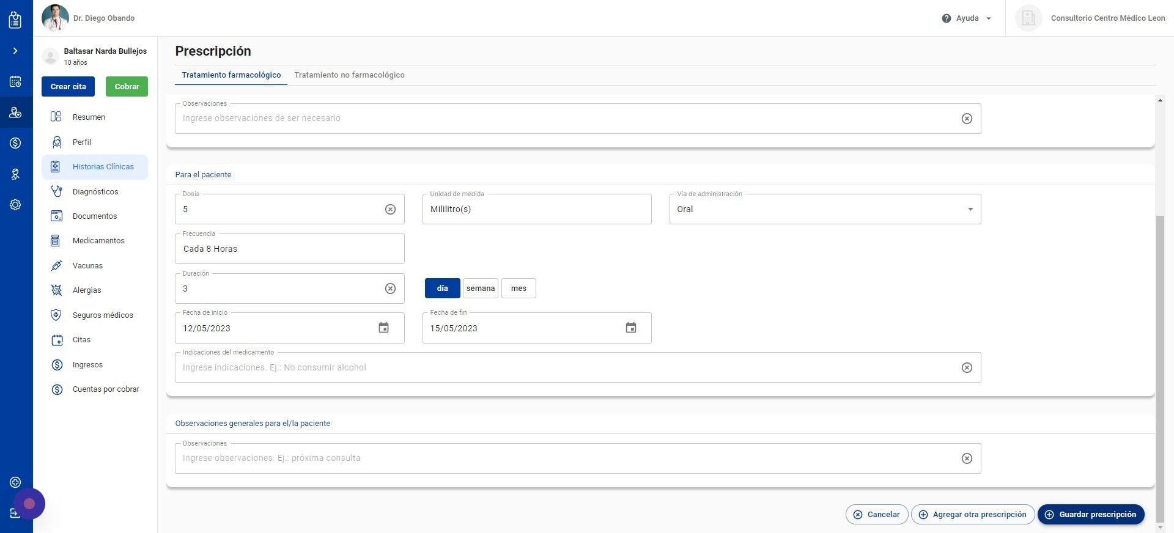Click the support lifebuoy rail icon
Image resolution: width=1174 pixels, height=533 pixels.
click(15, 482)
